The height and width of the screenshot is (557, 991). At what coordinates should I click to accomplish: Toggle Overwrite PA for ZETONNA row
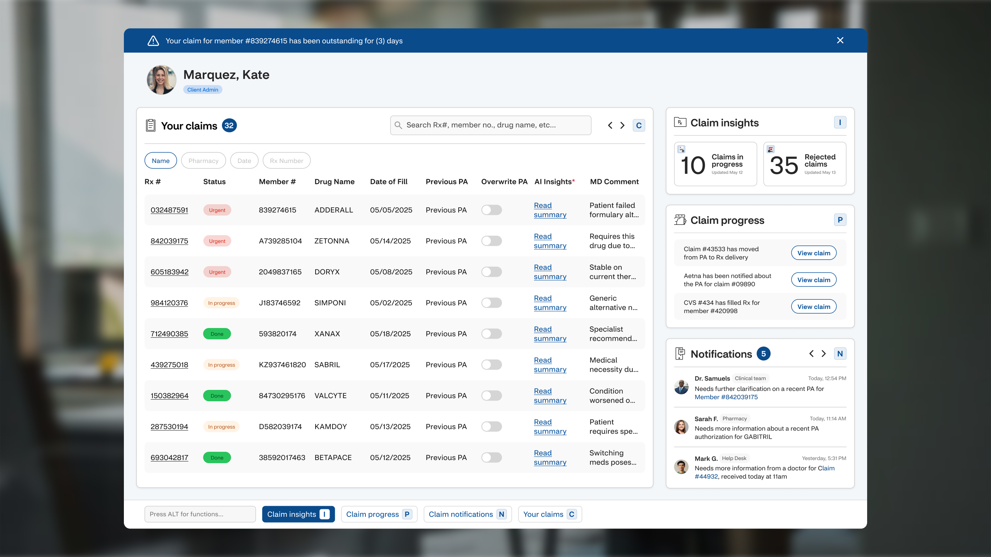coord(491,241)
